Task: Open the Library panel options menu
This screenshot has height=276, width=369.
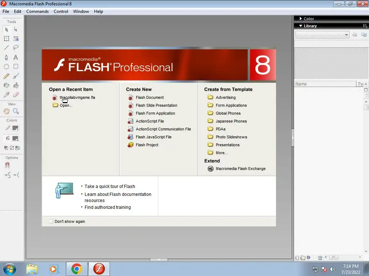Action: click(x=365, y=26)
